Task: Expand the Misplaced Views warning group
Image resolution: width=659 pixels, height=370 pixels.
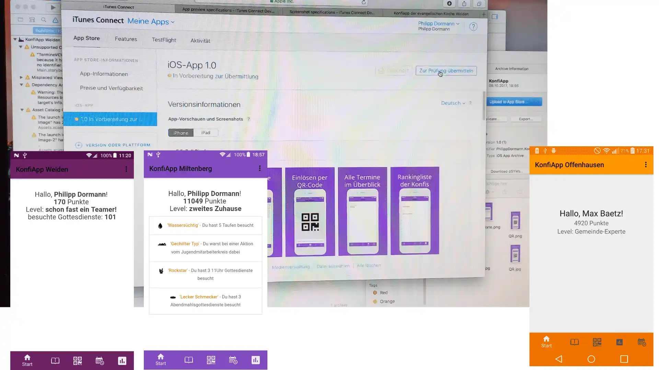Action: 21,77
